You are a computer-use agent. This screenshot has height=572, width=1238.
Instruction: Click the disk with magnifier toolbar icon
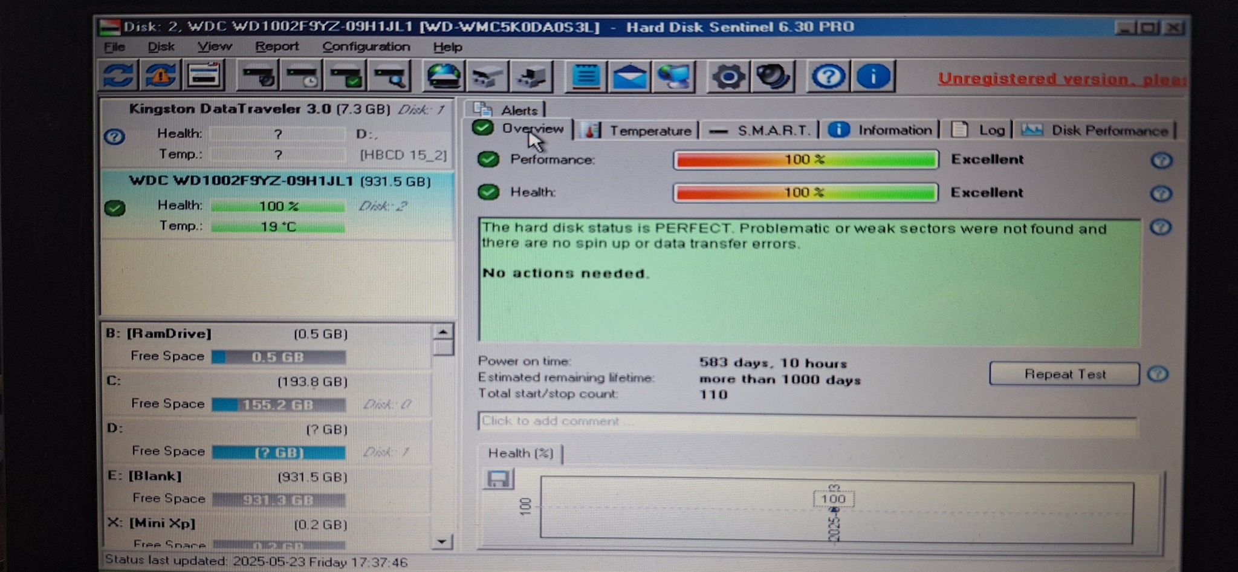[x=390, y=76]
